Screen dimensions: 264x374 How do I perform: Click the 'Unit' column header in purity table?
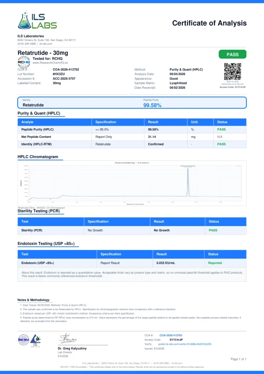click(x=194, y=122)
